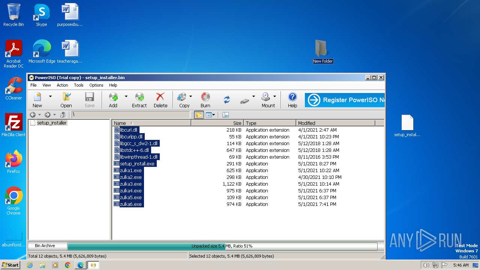Screen dimensions: 480x270
Task: Select the setup_install.exe file
Action: 137,164
